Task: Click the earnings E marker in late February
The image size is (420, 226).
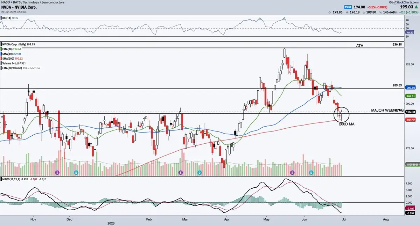Action: (x=181, y=173)
